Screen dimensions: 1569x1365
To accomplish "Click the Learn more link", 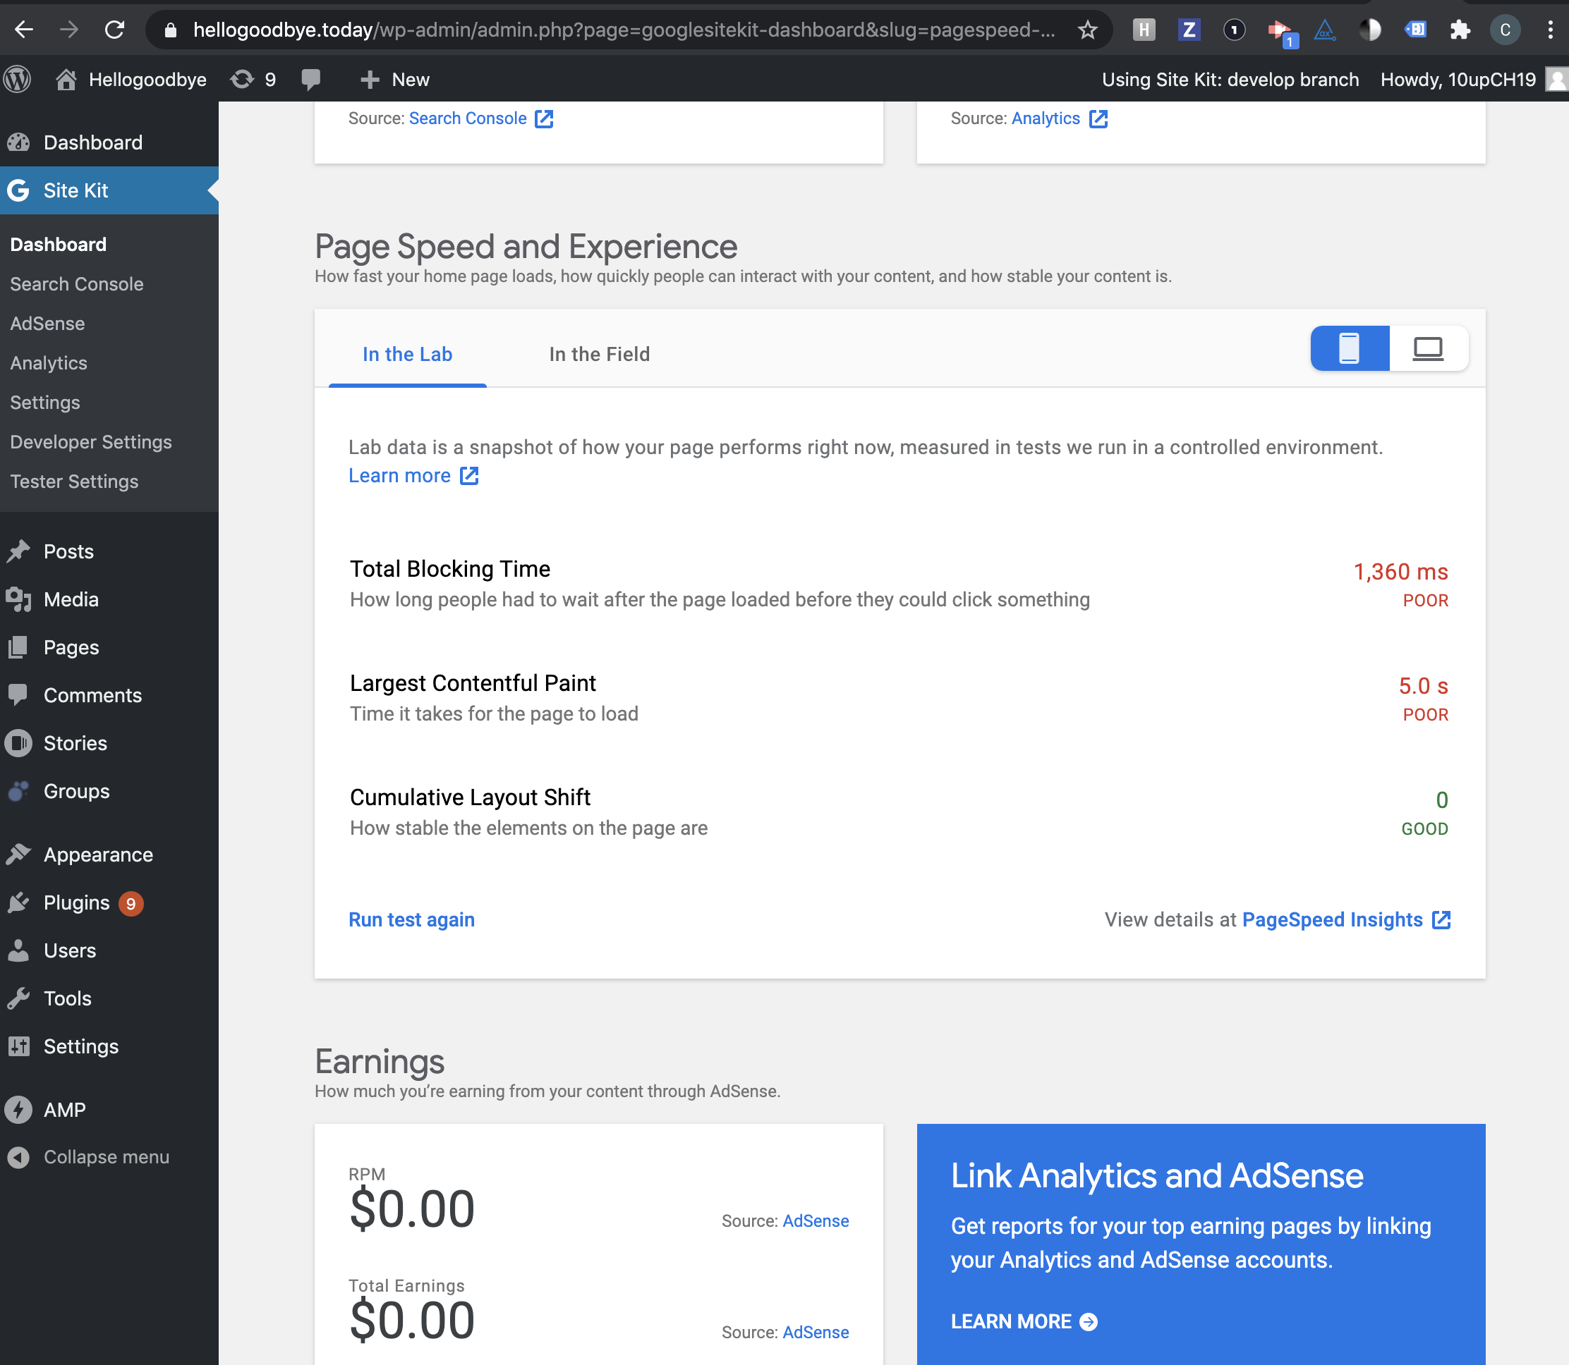I will pyautogui.click(x=399, y=476).
